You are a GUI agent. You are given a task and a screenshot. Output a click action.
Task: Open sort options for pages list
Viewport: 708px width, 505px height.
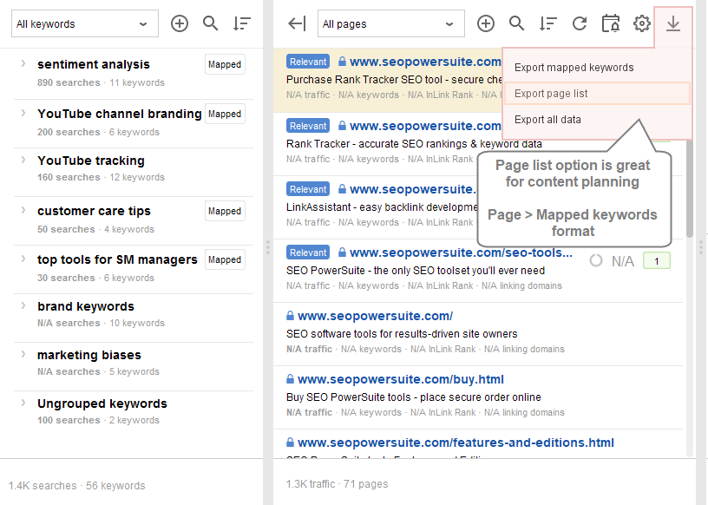[547, 23]
